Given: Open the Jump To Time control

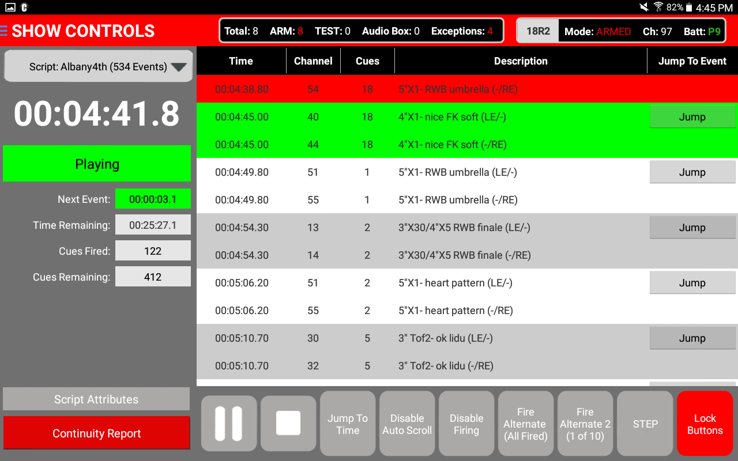Looking at the screenshot, I should (348, 423).
